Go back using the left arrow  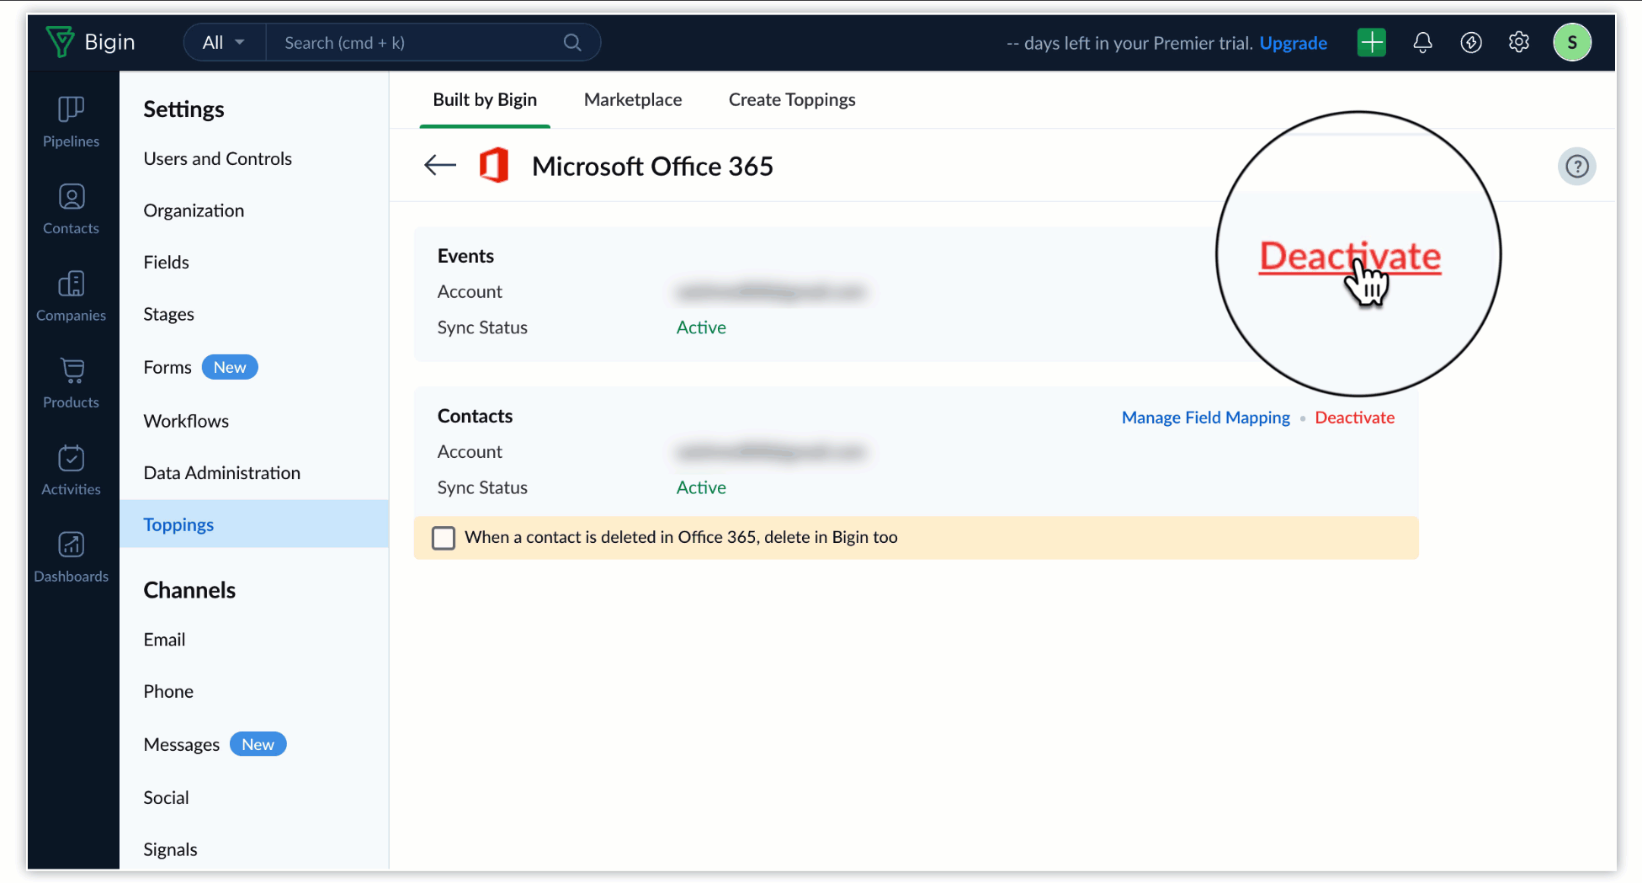tap(440, 165)
